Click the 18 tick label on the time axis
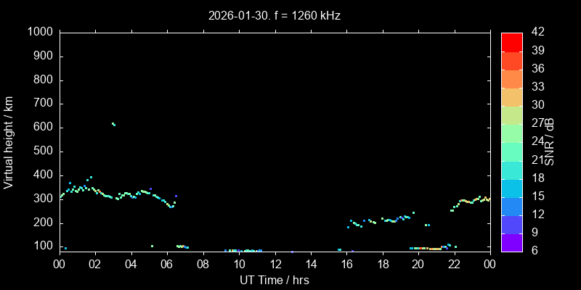 click(382, 265)
